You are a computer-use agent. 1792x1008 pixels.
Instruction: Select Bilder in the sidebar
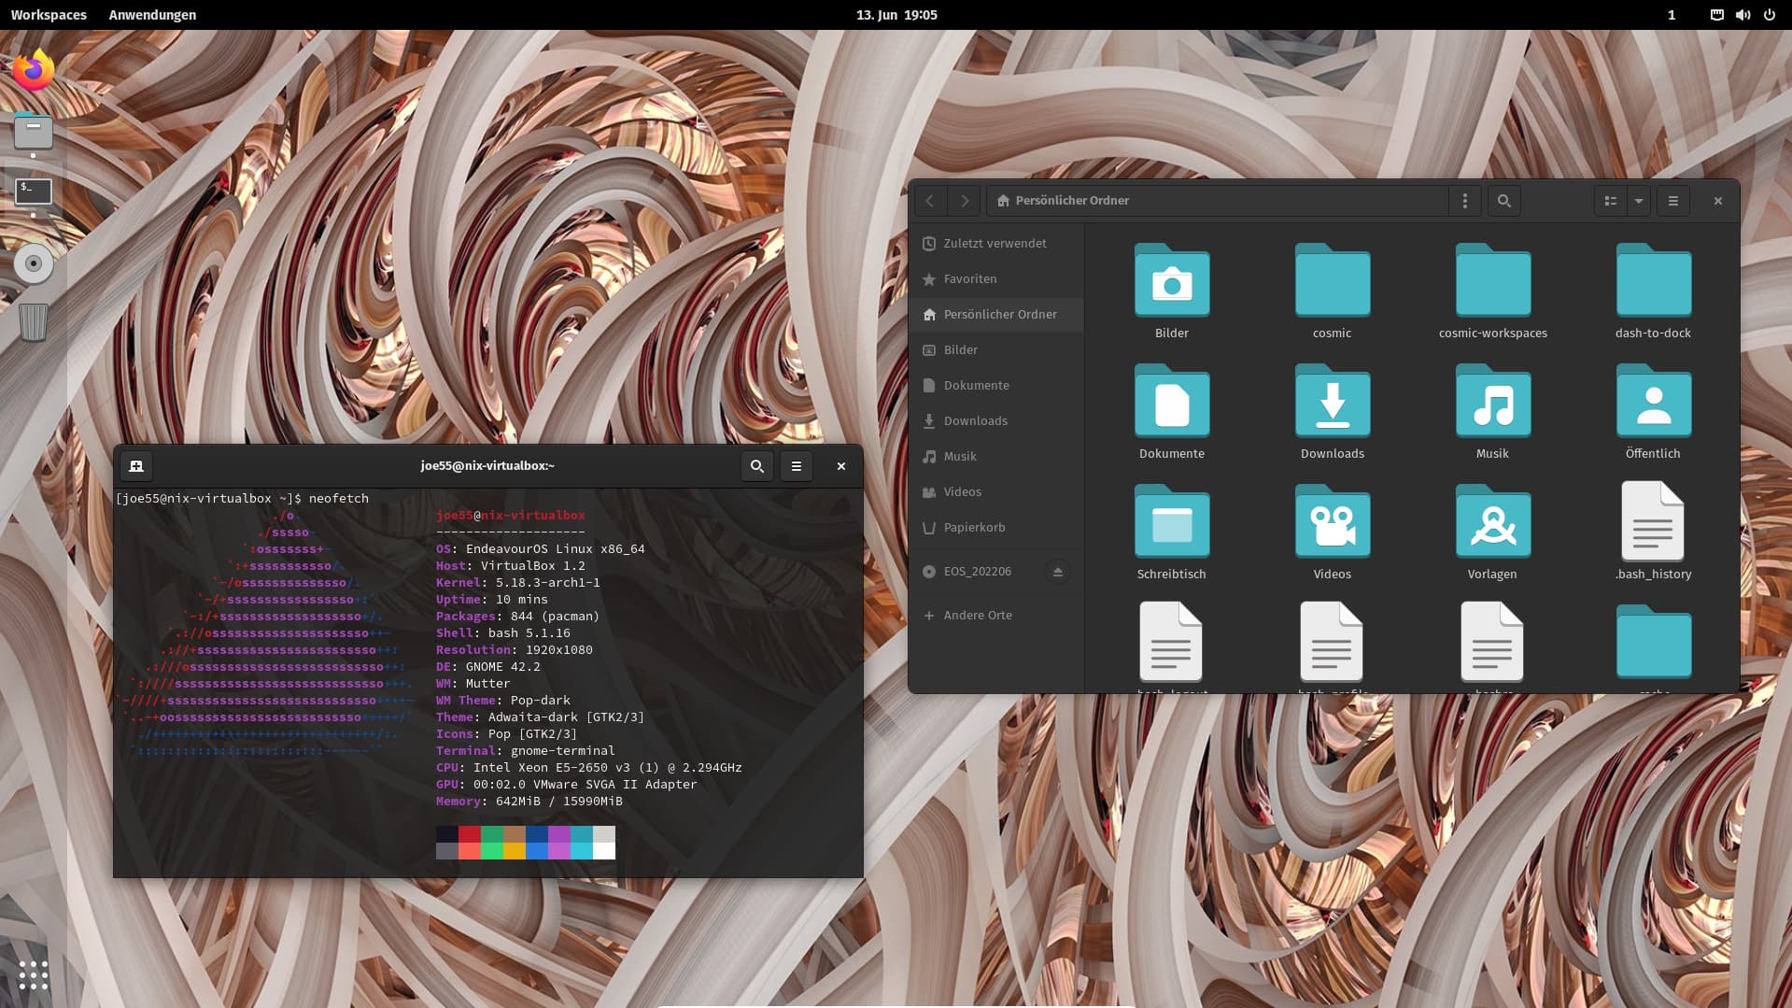pyautogui.click(x=996, y=350)
